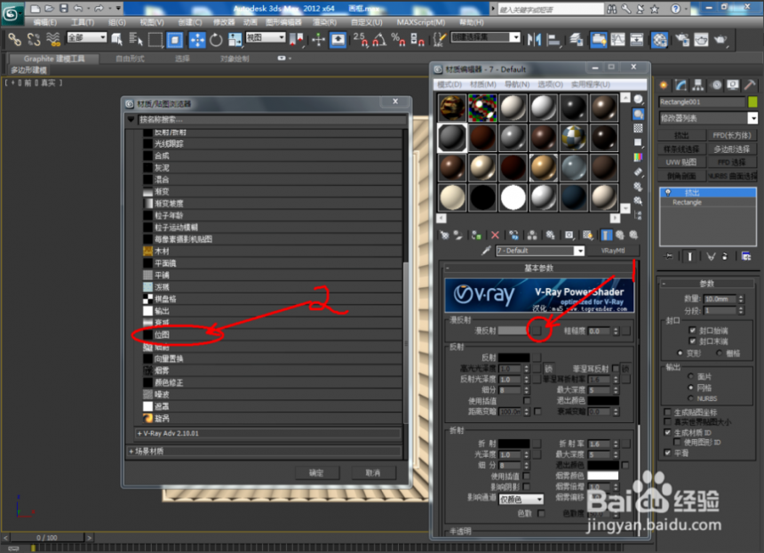This screenshot has height=553, width=764.
Task: Click the Select and Link chain icon
Action: (14, 39)
